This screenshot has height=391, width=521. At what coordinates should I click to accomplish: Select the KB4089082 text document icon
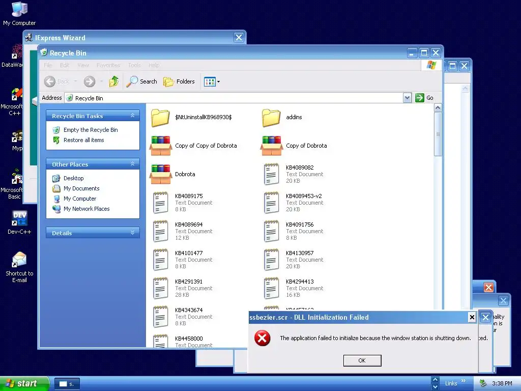(272, 174)
